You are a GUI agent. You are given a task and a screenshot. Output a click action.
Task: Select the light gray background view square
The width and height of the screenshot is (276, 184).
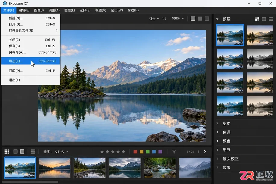coord(193,18)
